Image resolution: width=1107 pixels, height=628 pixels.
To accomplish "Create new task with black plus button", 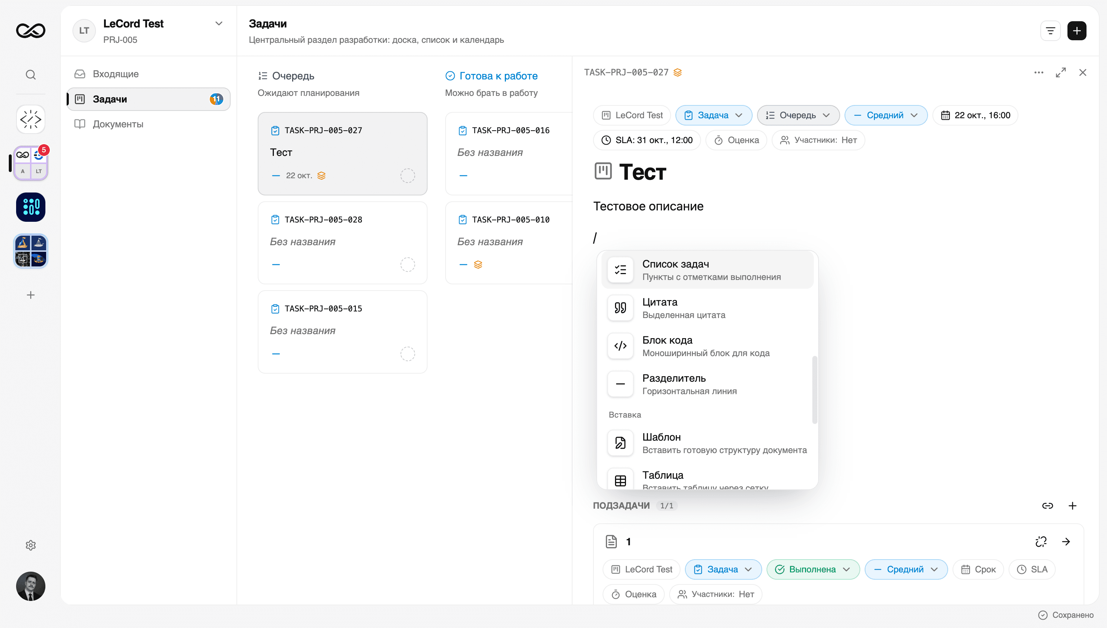I will click(x=1077, y=31).
